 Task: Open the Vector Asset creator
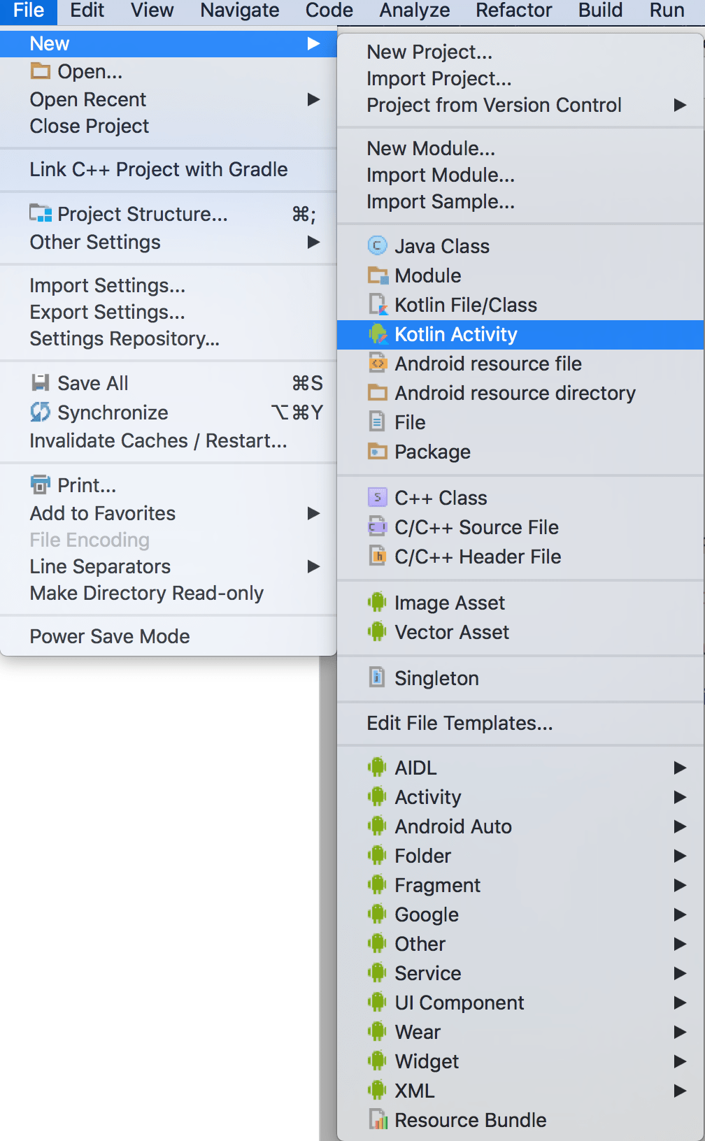click(452, 632)
